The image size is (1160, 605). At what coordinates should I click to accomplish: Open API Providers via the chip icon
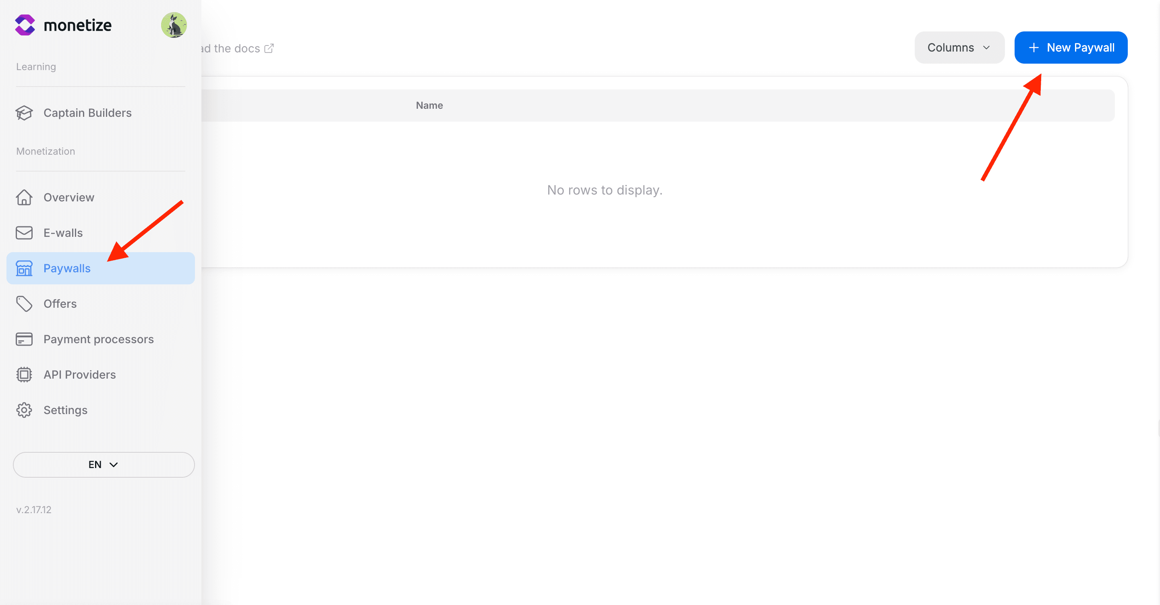(24, 374)
